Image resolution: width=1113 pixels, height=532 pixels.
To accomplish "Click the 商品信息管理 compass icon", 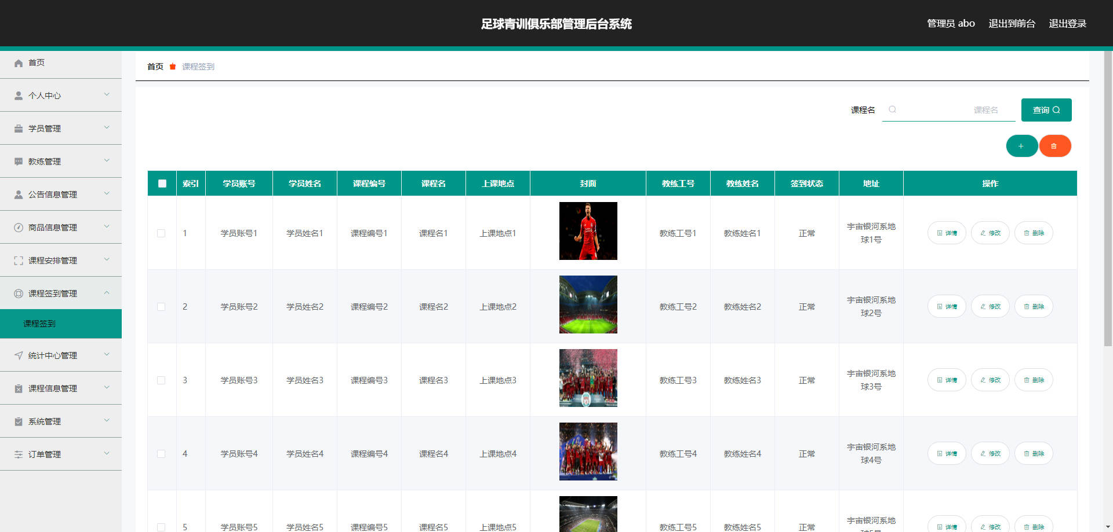I will point(19,228).
